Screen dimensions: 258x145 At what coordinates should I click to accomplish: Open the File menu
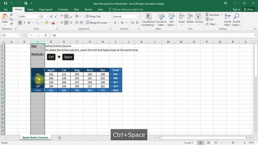pyautogui.click(x=6, y=10)
